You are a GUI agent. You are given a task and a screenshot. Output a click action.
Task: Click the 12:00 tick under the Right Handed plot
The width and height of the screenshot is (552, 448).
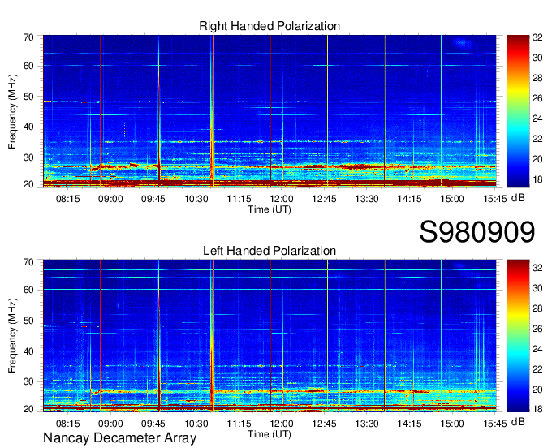pos(282,199)
